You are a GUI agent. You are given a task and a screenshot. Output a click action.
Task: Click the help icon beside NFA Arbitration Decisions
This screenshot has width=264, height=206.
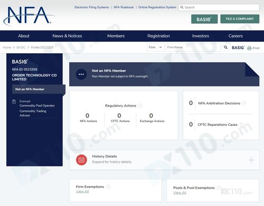tap(244, 103)
